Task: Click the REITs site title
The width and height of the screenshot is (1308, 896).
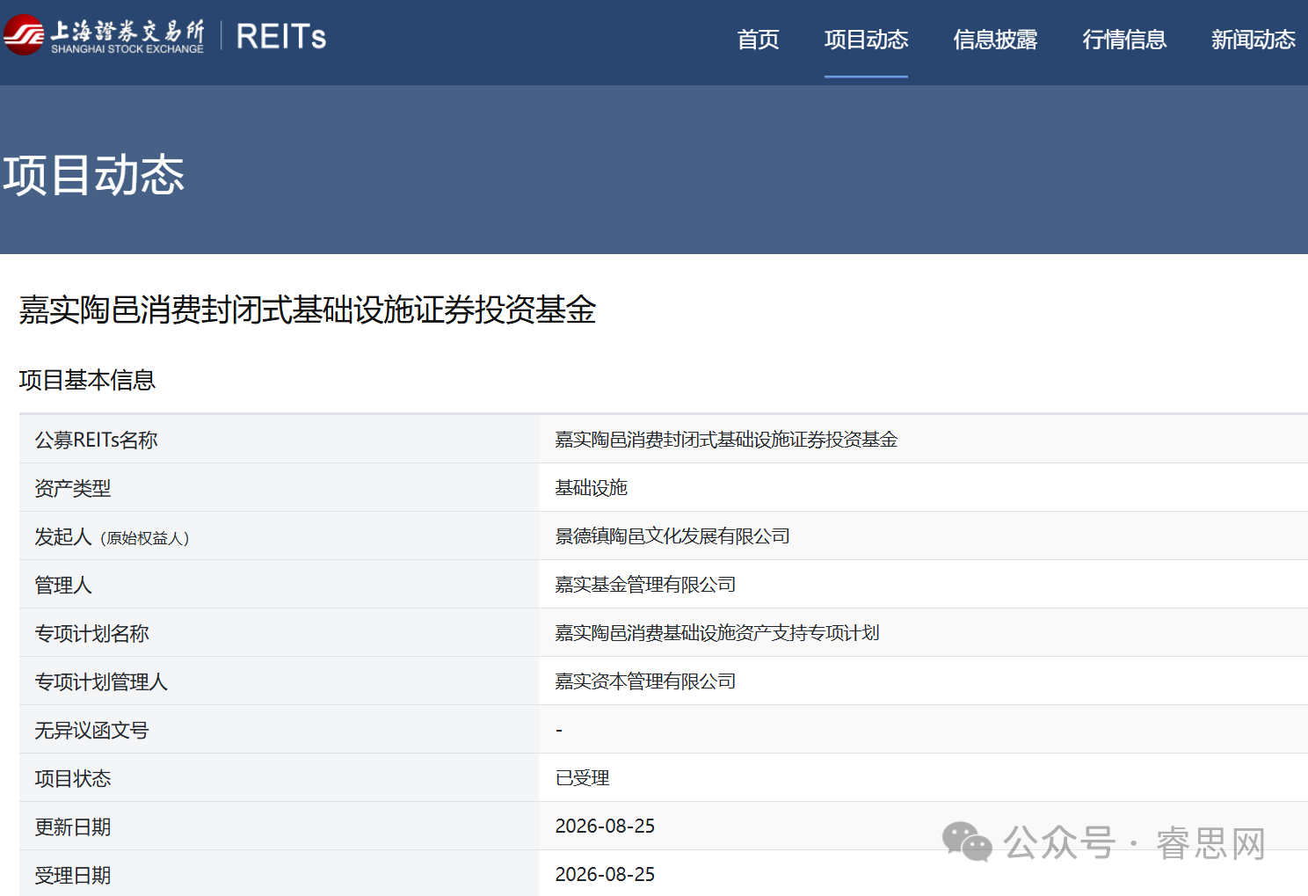Action: pyautogui.click(x=281, y=37)
